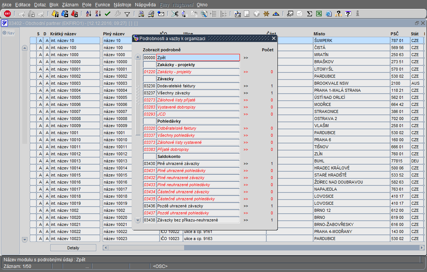Open the Záznam menu
The image size is (427, 272).
click(x=70, y=4)
